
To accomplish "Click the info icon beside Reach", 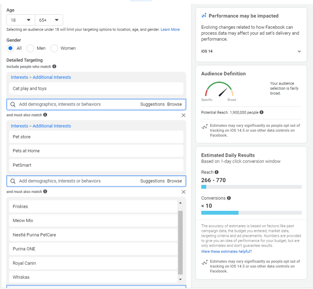I will [x=217, y=172].
